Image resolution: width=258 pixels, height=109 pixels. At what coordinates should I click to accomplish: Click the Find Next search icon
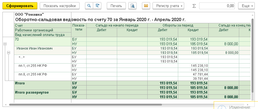[x=97, y=6]
